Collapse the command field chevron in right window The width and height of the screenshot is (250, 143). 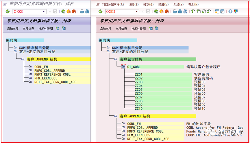[x=143, y=12]
